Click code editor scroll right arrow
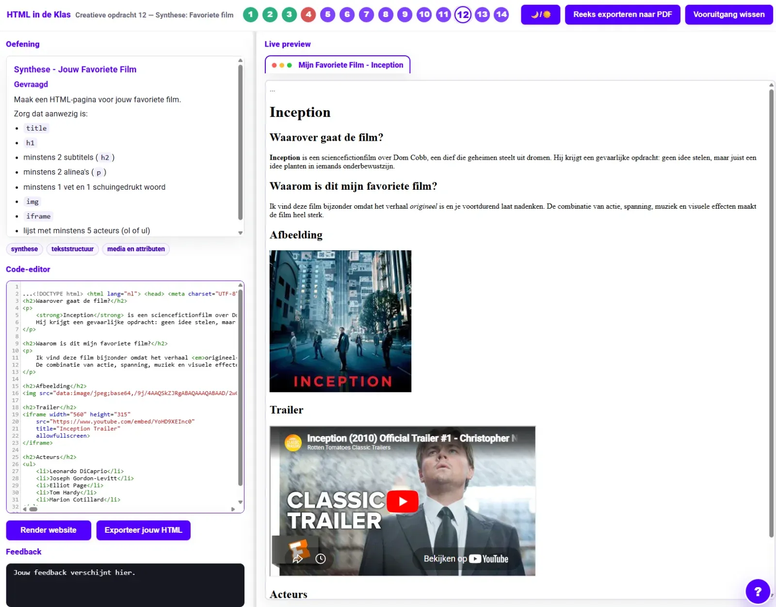The width and height of the screenshot is (776, 607). pos(233,509)
